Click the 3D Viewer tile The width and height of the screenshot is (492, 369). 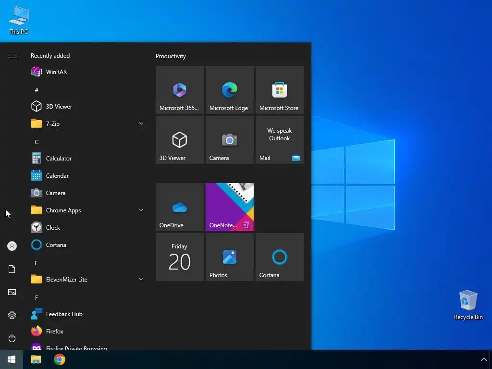pos(180,140)
